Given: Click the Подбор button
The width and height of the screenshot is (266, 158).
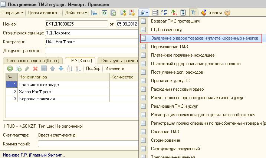Looking at the screenshot, I should [x=93, y=68].
